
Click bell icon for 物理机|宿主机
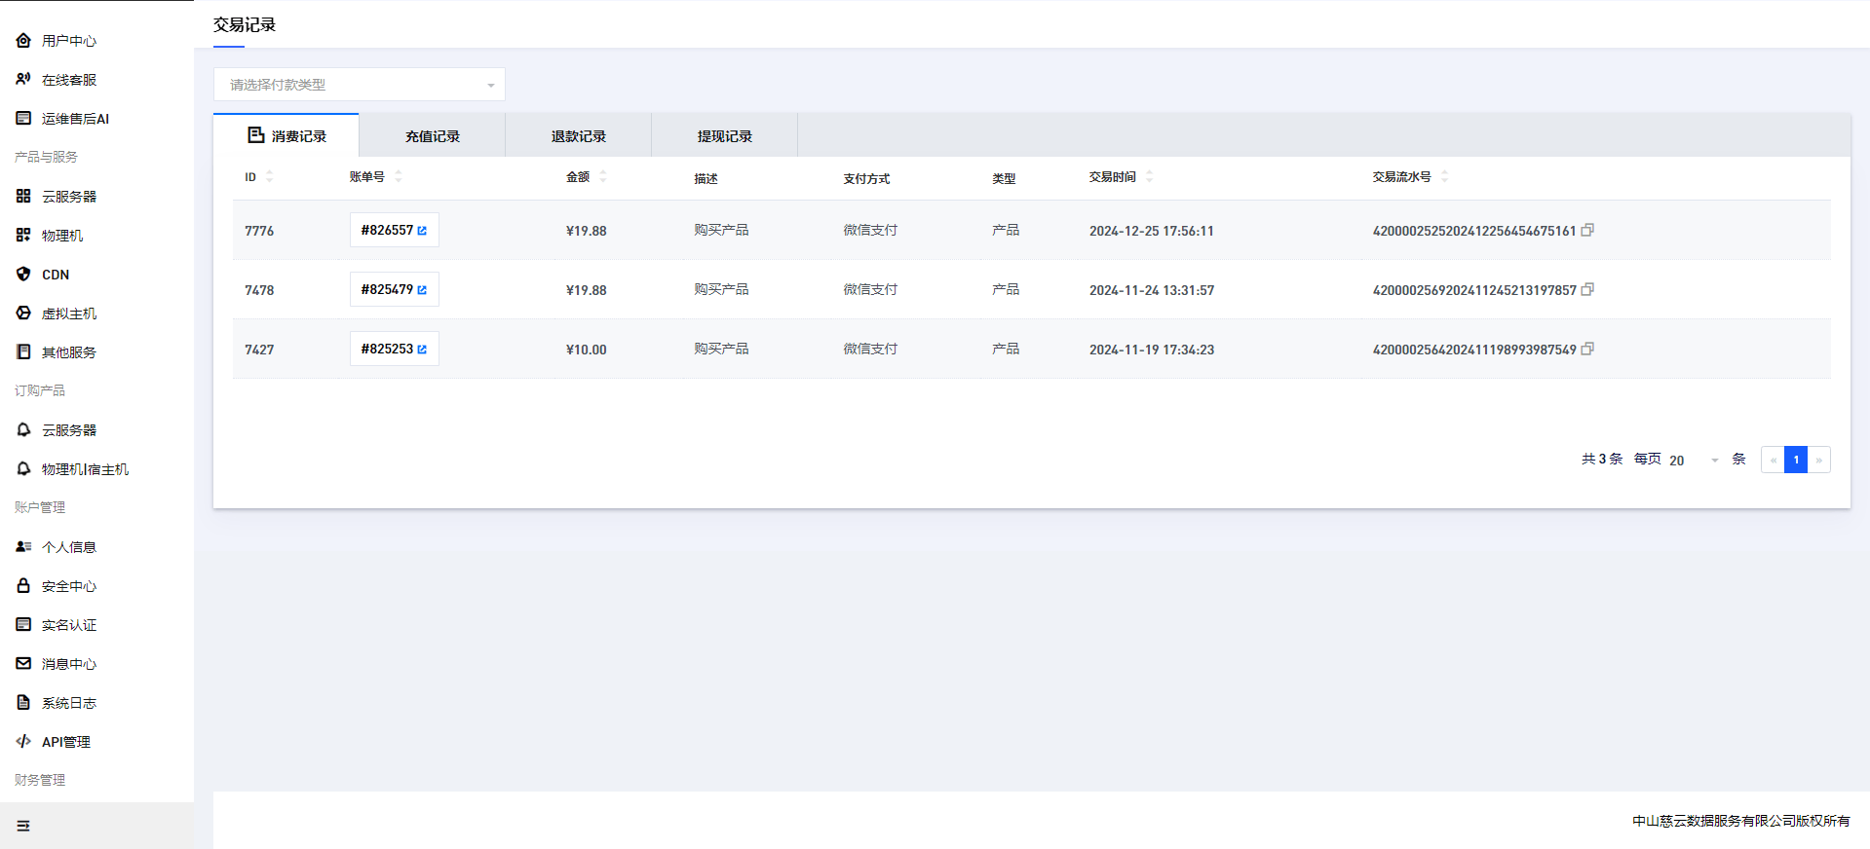pos(23,468)
